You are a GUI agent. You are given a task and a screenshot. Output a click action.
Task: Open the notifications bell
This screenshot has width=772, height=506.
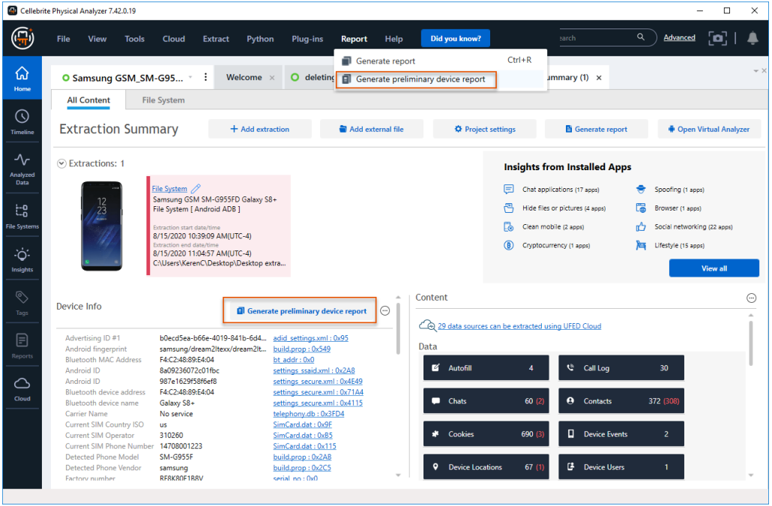pyautogui.click(x=753, y=38)
